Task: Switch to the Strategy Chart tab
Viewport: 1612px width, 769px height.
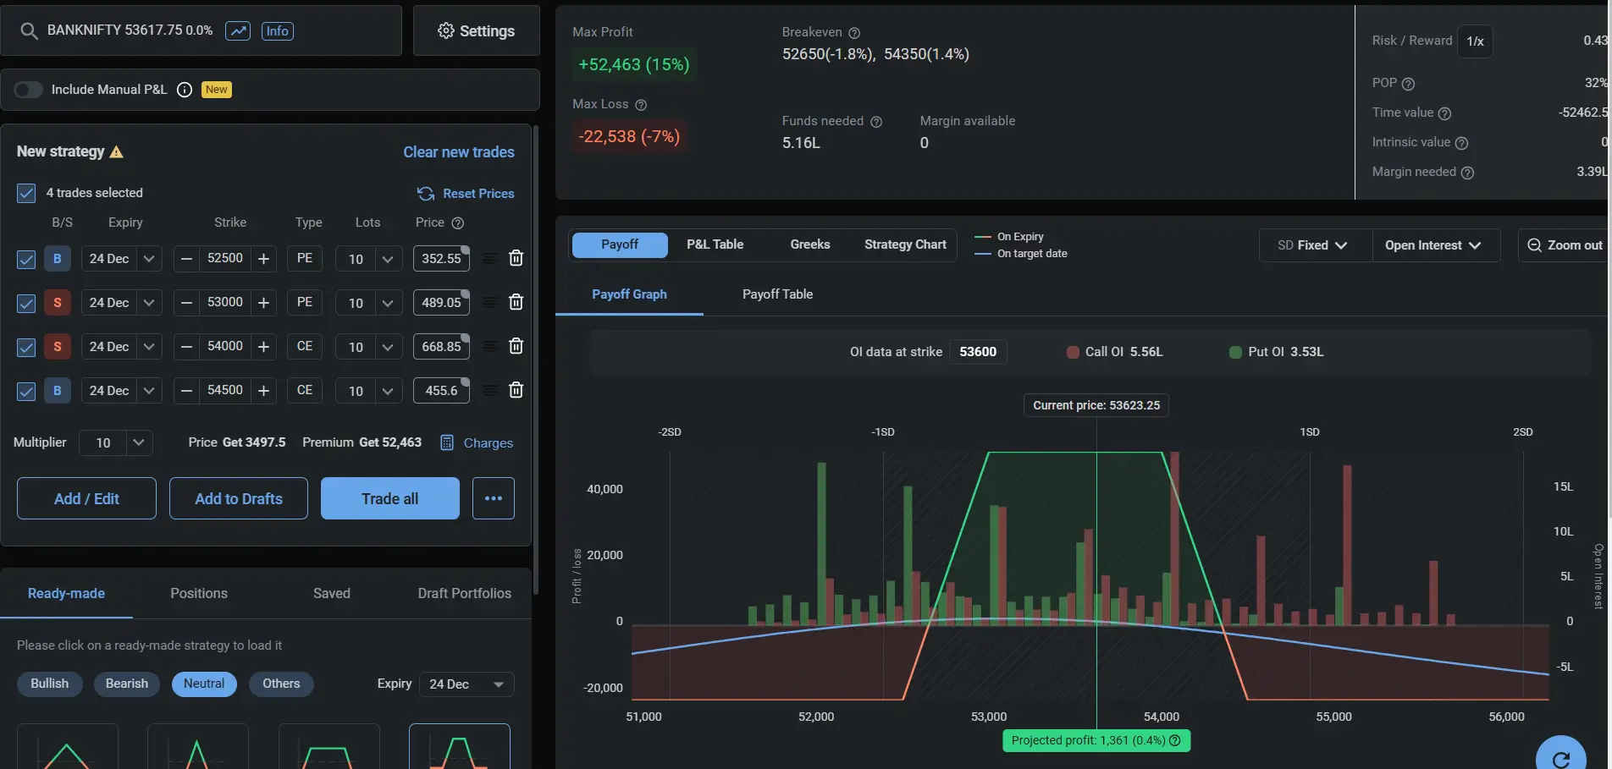Action: point(905,244)
